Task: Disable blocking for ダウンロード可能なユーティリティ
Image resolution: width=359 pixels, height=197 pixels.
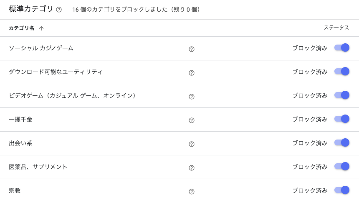Action: pyautogui.click(x=342, y=72)
